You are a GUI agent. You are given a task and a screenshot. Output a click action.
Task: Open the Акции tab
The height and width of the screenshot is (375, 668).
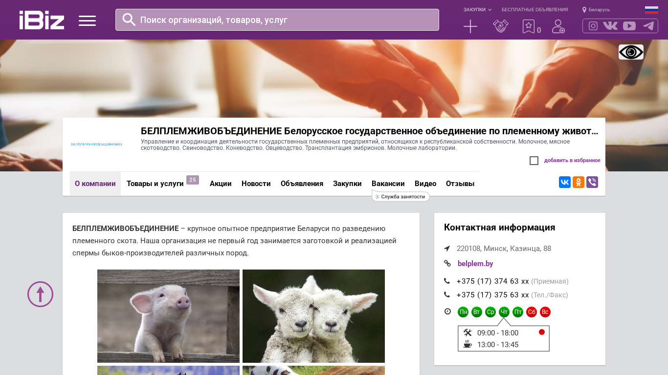tap(221, 184)
